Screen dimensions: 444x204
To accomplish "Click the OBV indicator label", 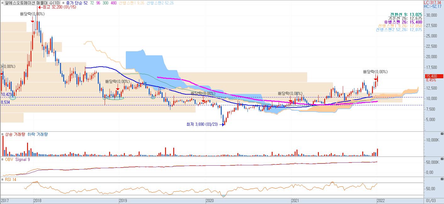I will (9, 159).
